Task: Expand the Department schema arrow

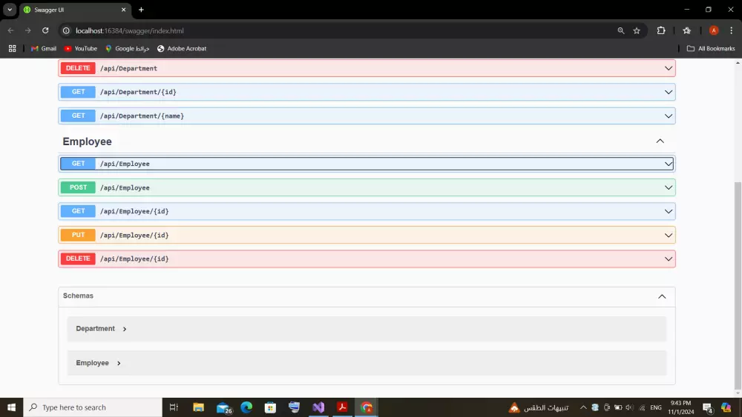Action: (125, 329)
